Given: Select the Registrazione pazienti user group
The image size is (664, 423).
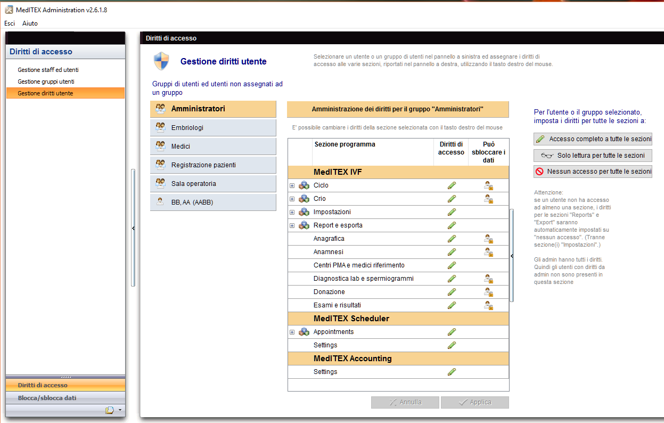Looking at the screenshot, I should tap(213, 165).
